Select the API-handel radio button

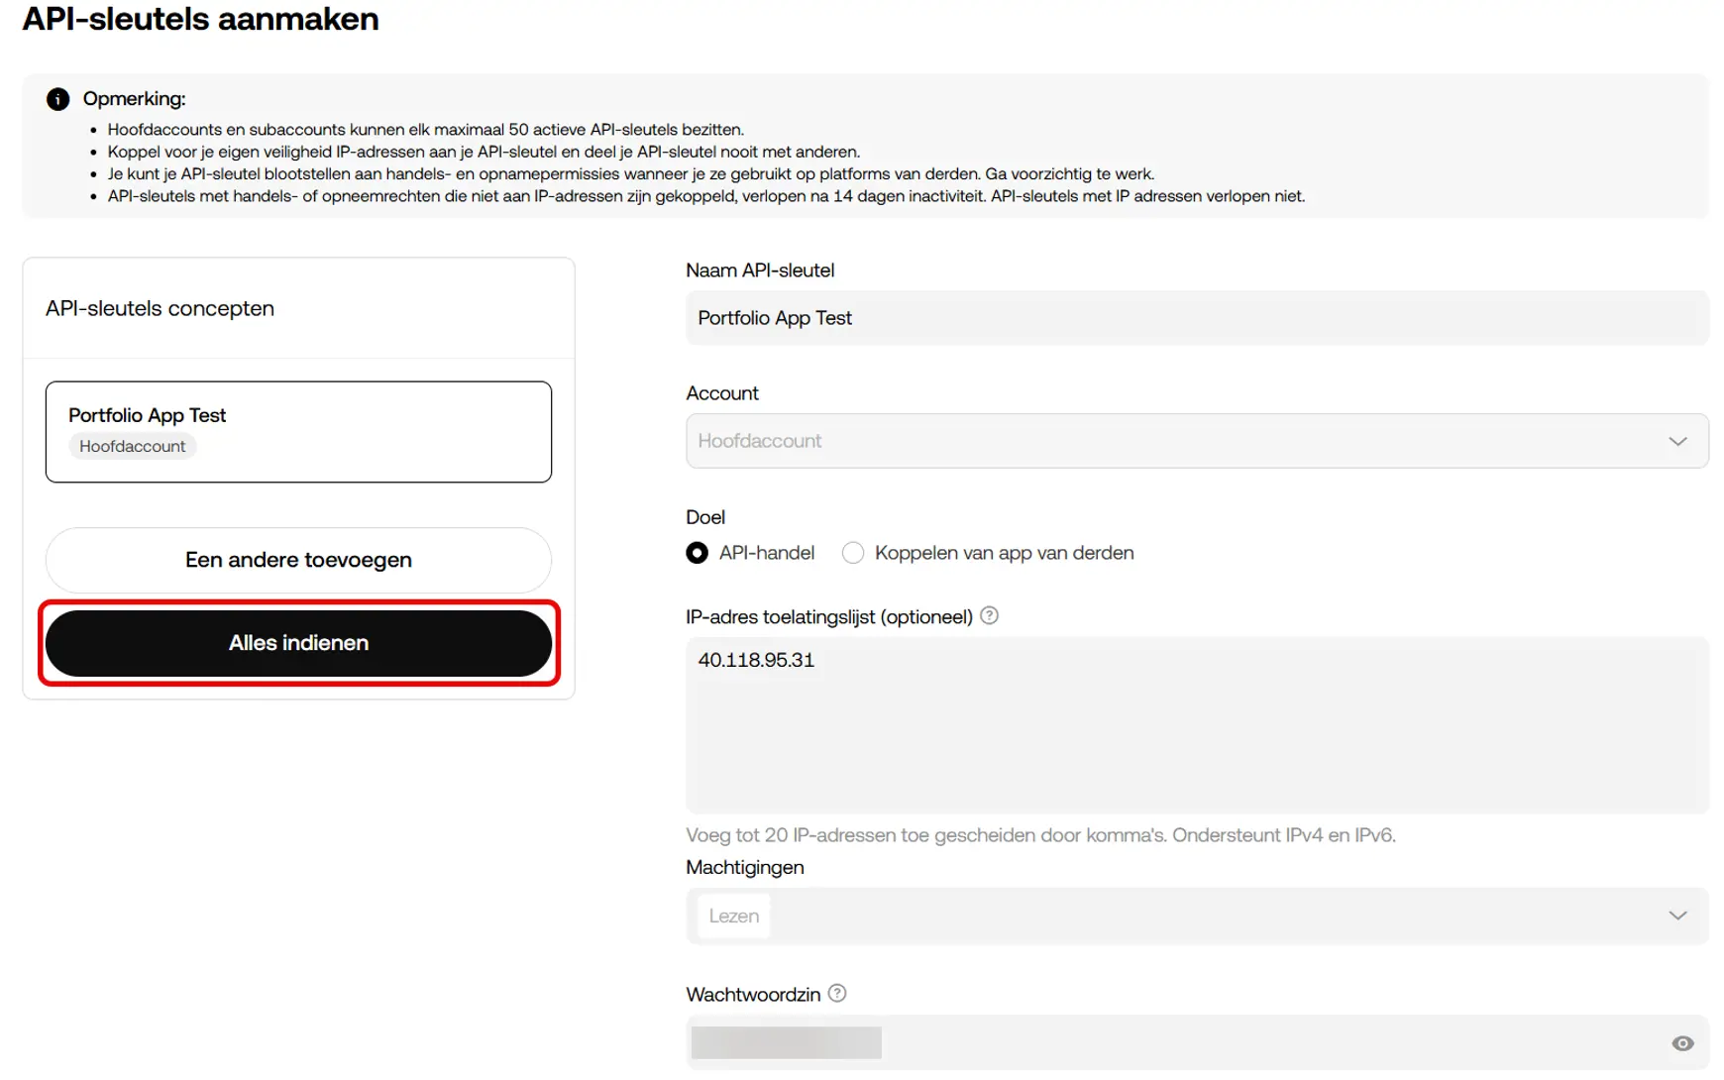pos(697,553)
